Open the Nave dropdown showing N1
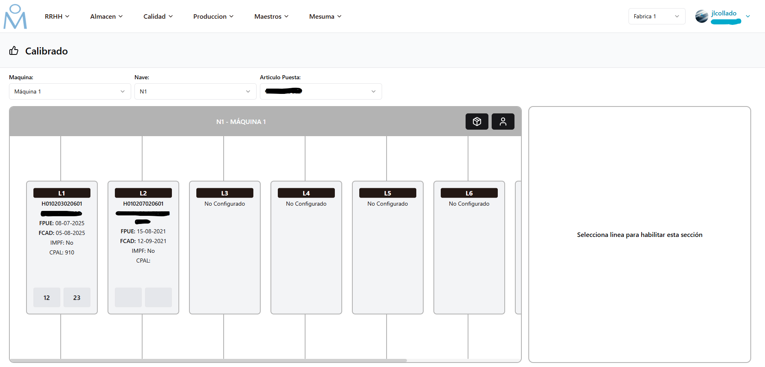765x367 pixels. click(195, 91)
